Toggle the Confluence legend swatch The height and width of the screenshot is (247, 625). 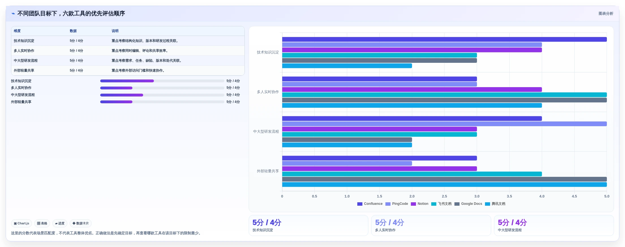tap(360, 204)
